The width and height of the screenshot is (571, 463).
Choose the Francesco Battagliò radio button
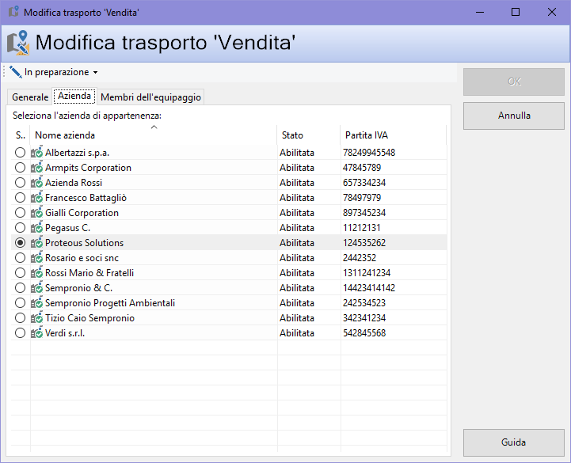coord(20,198)
